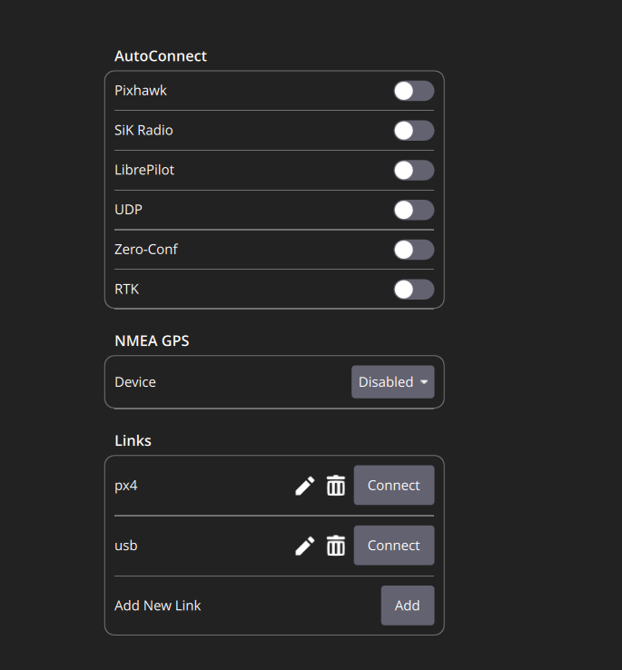Image resolution: width=622 pixels, height=670 pixels.
Task: Click the Device label under NMEA GPS
Action: pyautogui.click(x=135, y=382)
